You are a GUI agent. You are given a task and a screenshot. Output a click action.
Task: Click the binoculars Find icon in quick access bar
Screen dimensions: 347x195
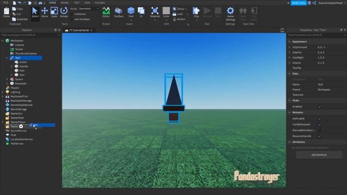tap(40, 3)
